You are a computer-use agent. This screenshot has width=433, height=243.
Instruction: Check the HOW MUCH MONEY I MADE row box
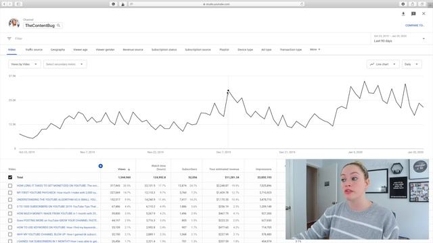click(x=10, y=213)
